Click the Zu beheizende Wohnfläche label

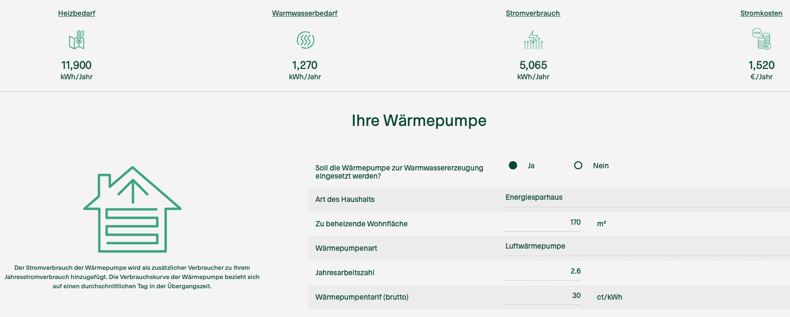[362, 224]
